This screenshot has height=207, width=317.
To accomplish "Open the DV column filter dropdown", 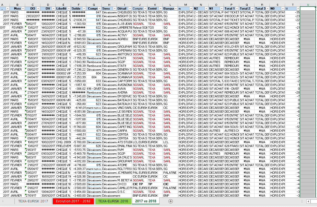I will coord(53,8).
